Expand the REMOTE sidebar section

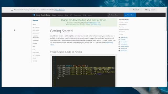(x=35, y=61)
